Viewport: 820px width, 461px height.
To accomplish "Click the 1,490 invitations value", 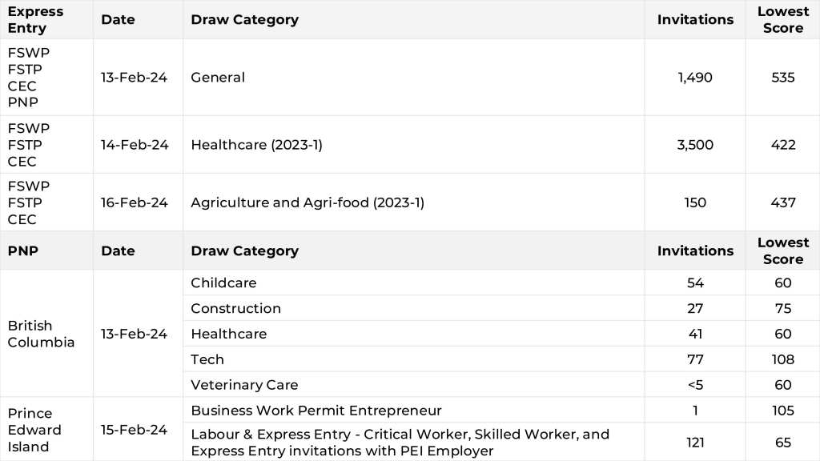I will 694,78.
